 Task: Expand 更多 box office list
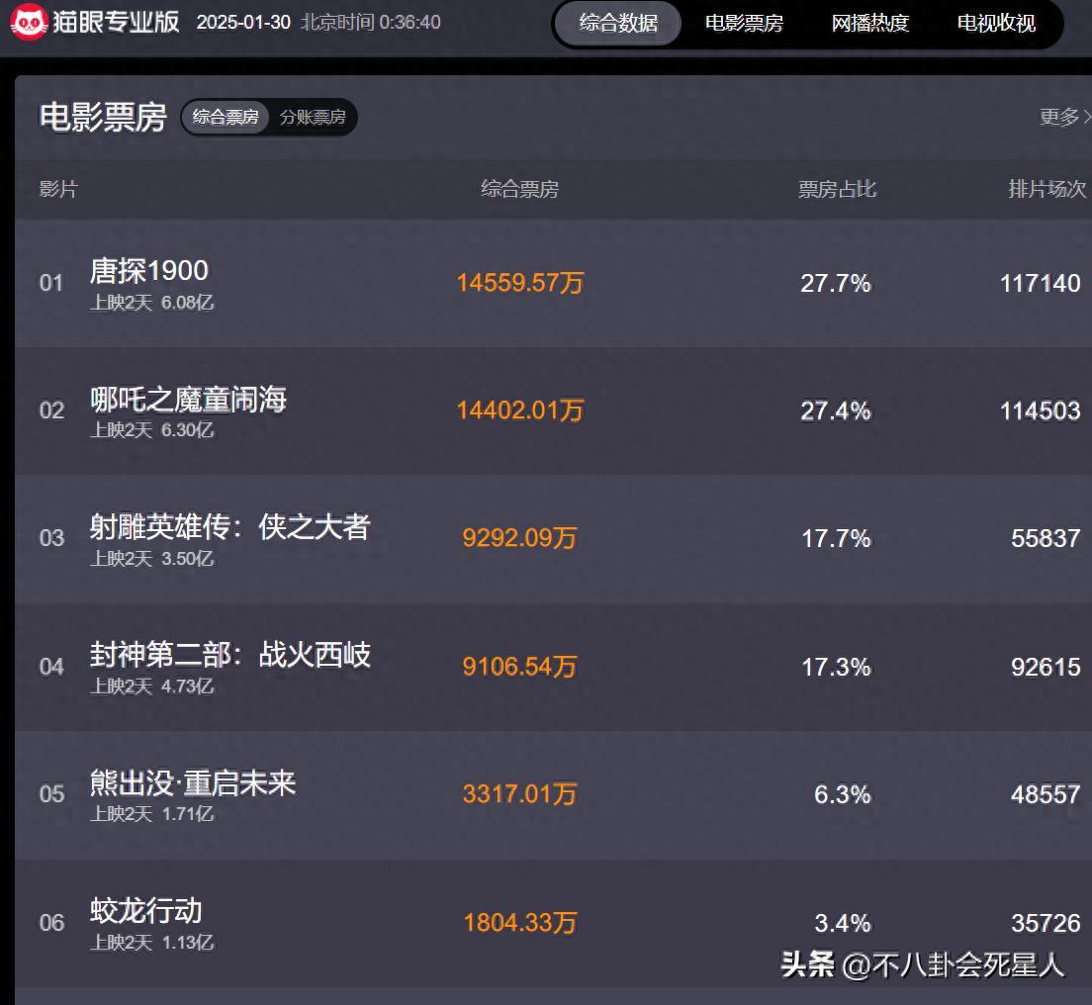point(1063,118)
